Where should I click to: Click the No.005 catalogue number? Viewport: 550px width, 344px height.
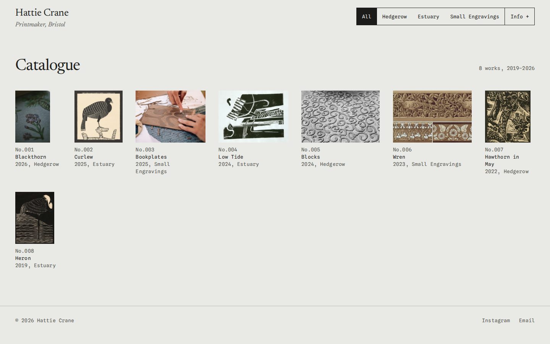311,149
